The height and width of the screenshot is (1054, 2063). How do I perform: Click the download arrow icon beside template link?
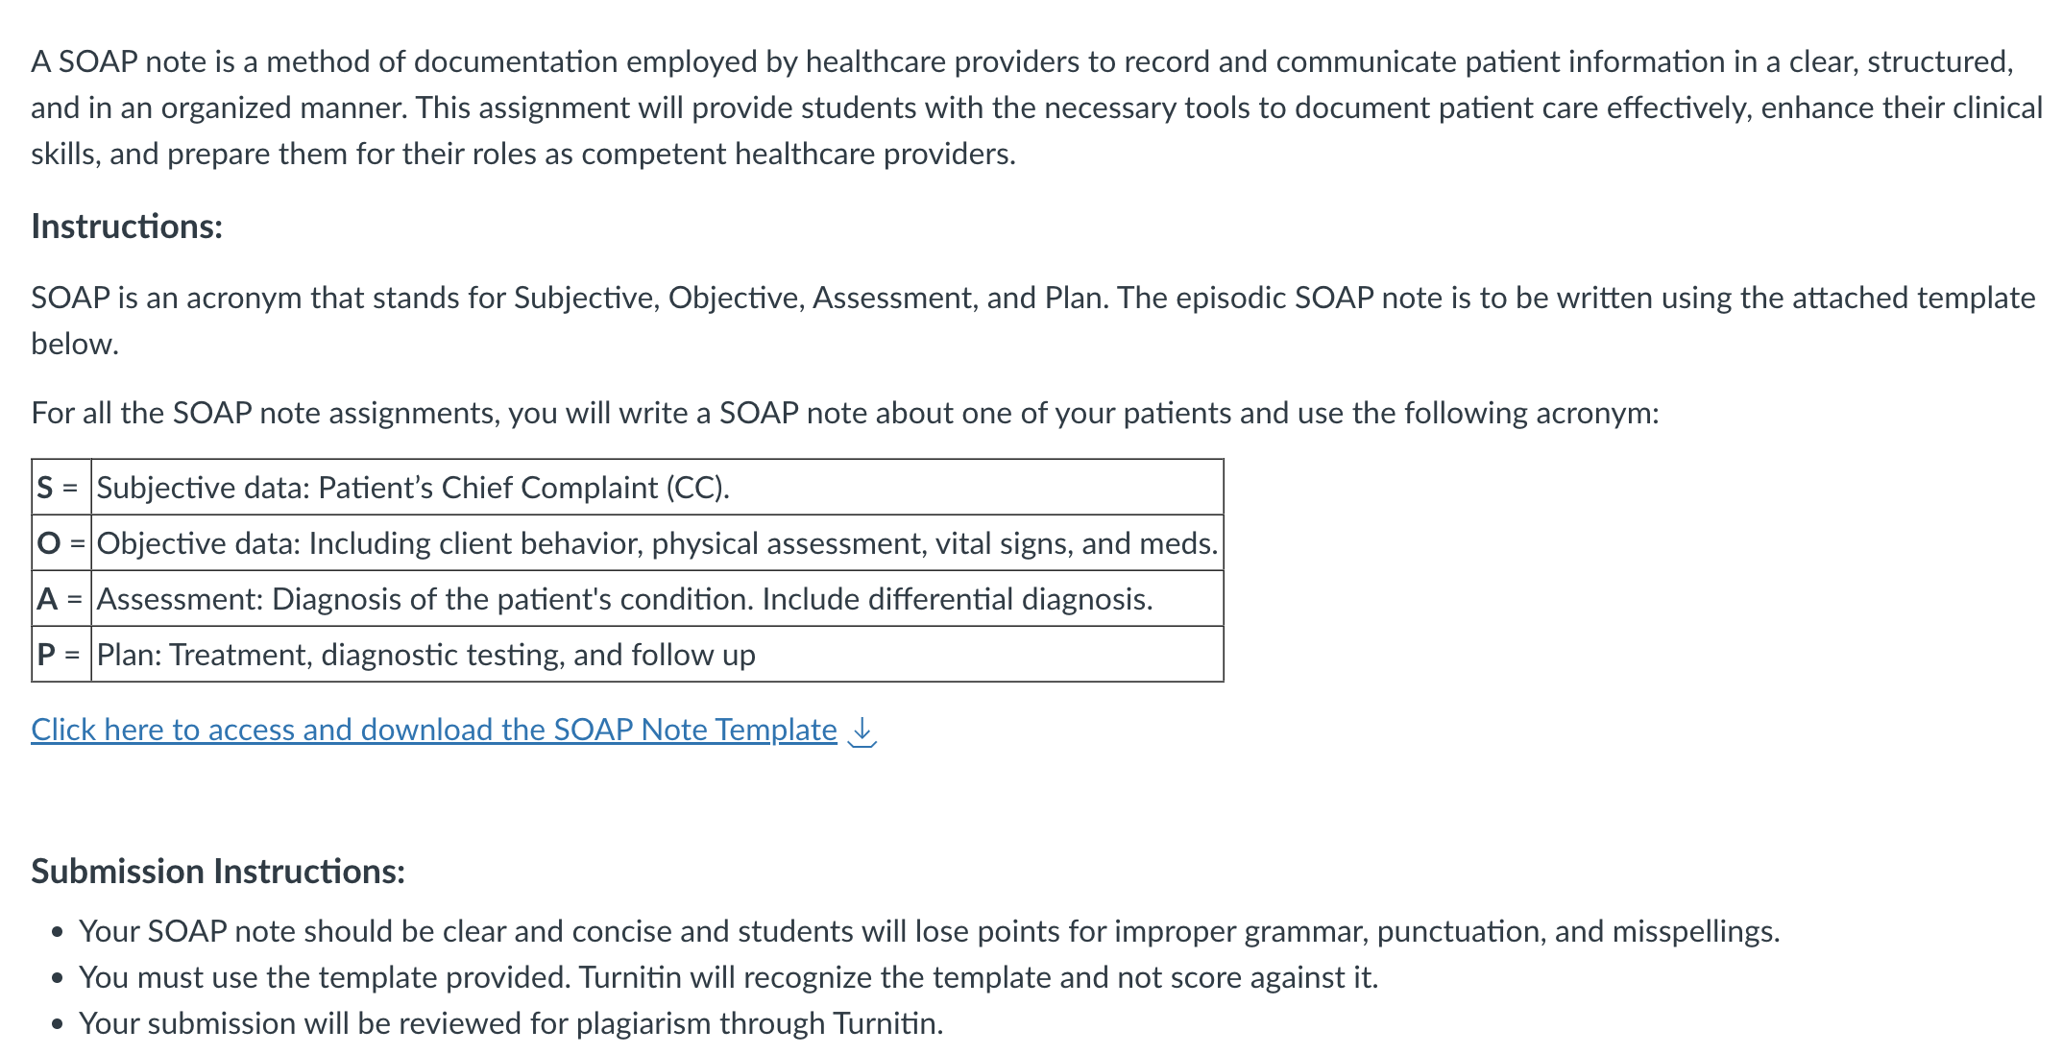point(863,731)
